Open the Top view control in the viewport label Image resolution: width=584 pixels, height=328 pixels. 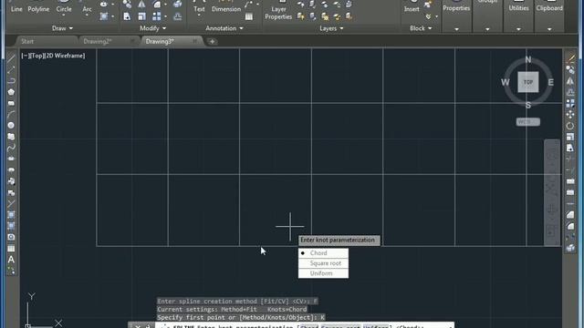click(x=36, y=56)
